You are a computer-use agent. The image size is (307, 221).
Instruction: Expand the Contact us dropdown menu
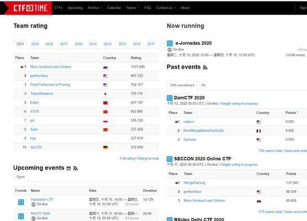click(165, 8)
